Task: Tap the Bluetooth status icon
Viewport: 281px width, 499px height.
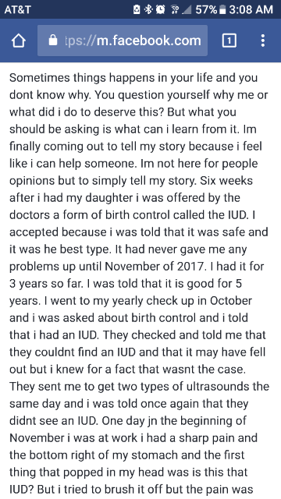Action: pos(148,9)
